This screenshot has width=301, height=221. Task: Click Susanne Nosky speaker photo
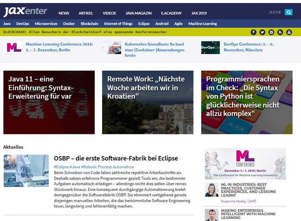(x=212, y=190)
